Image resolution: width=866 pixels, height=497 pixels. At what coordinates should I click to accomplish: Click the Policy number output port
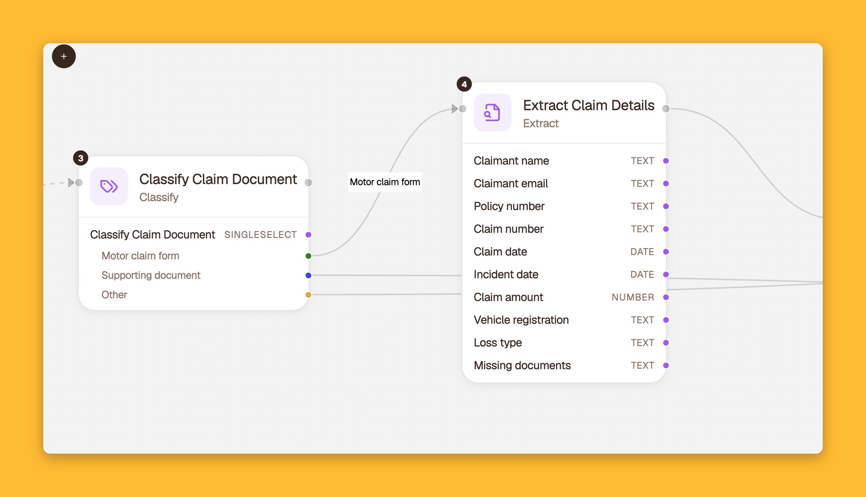(666, 206)
